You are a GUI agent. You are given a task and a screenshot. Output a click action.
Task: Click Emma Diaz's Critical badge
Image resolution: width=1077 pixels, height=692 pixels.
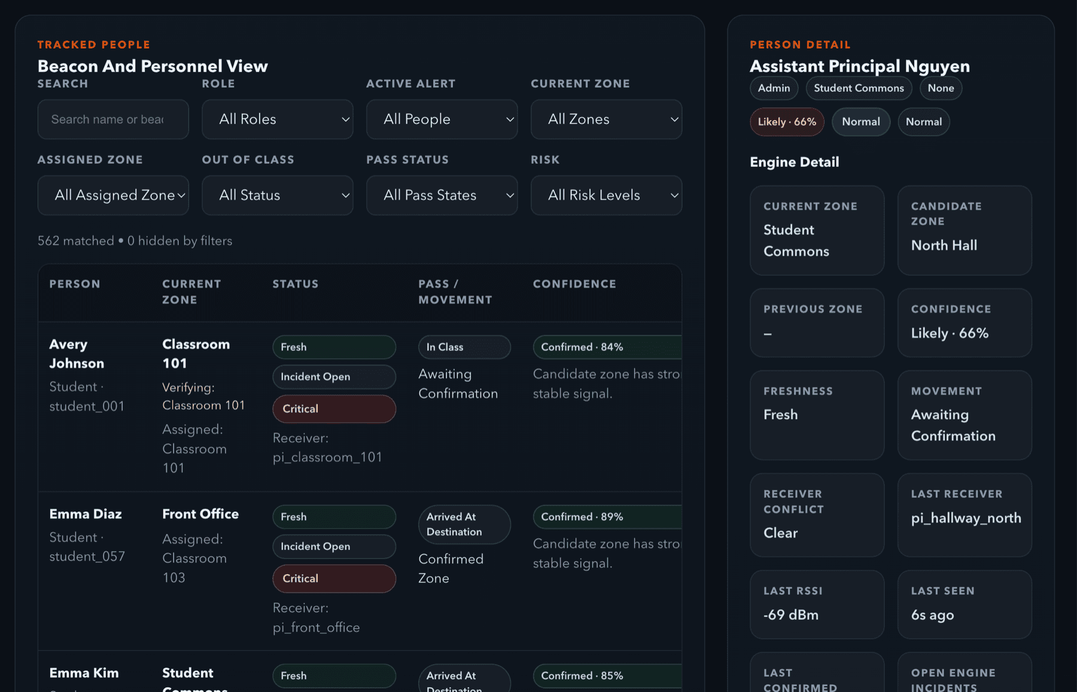[334, 579]
